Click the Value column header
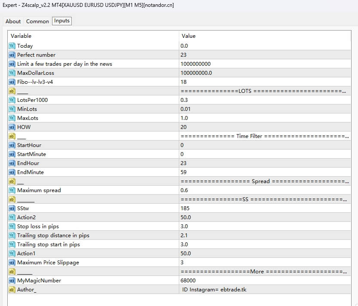This screenshot has width=358, height=306. click(264, 36)
